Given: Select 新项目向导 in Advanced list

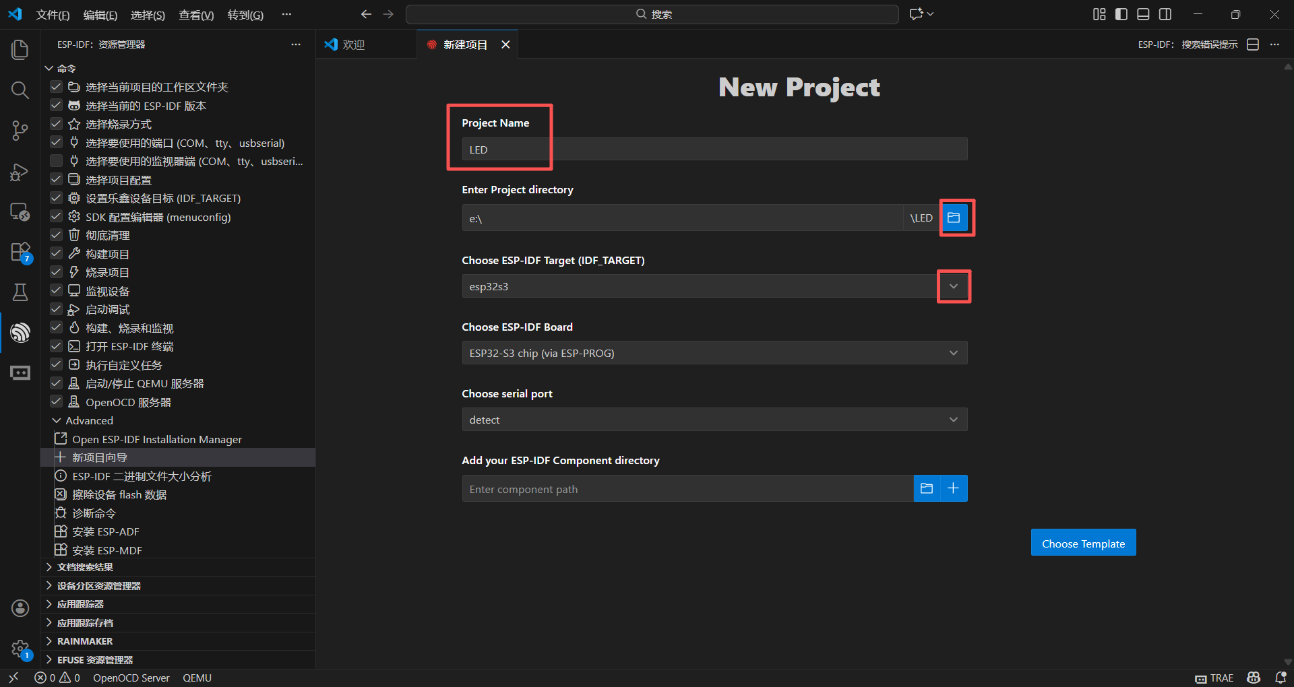Looking at the screenshot, I should 178,457.
